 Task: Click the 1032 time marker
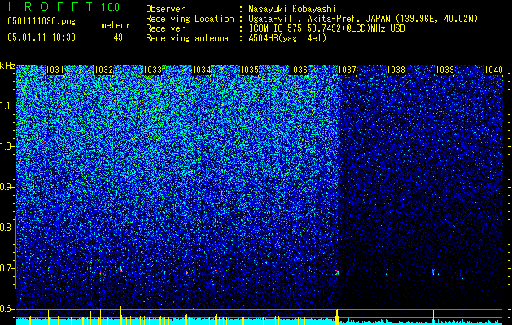point(103,70)
